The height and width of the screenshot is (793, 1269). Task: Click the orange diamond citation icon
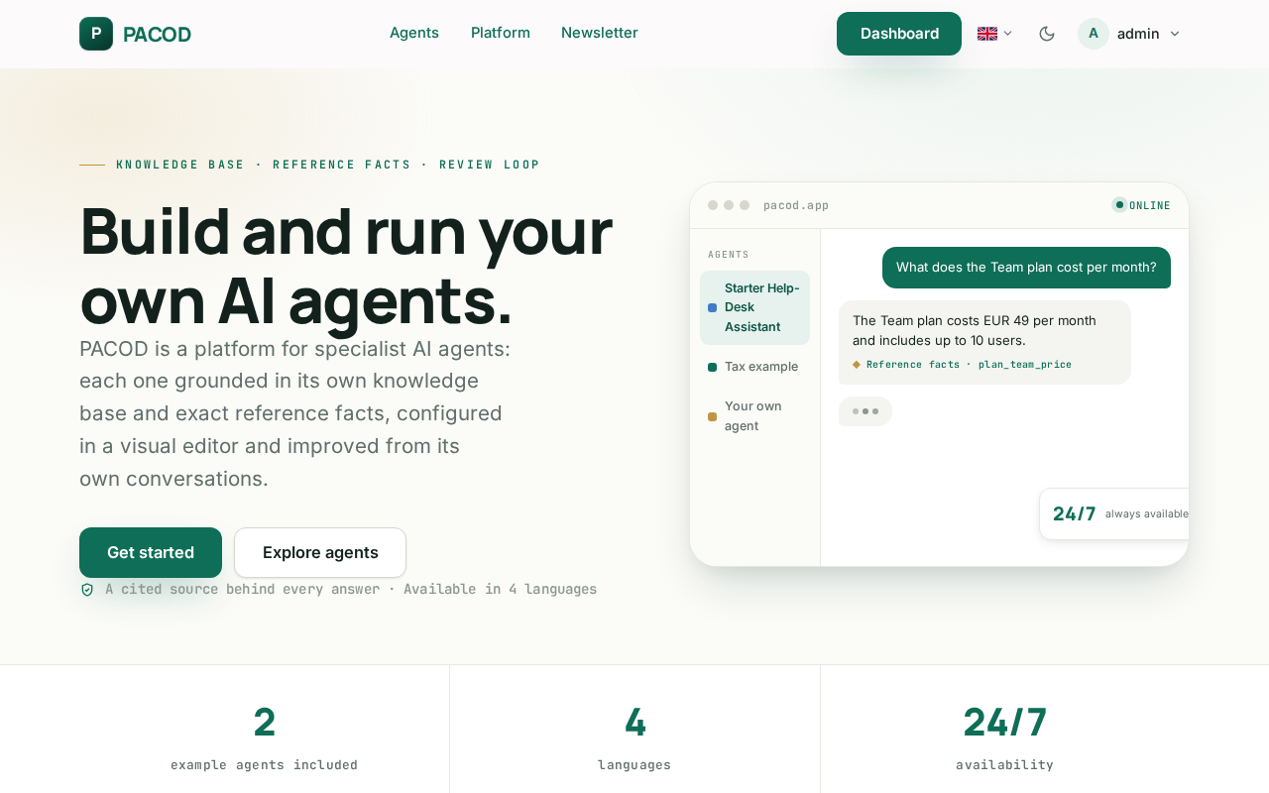(857, 365)
